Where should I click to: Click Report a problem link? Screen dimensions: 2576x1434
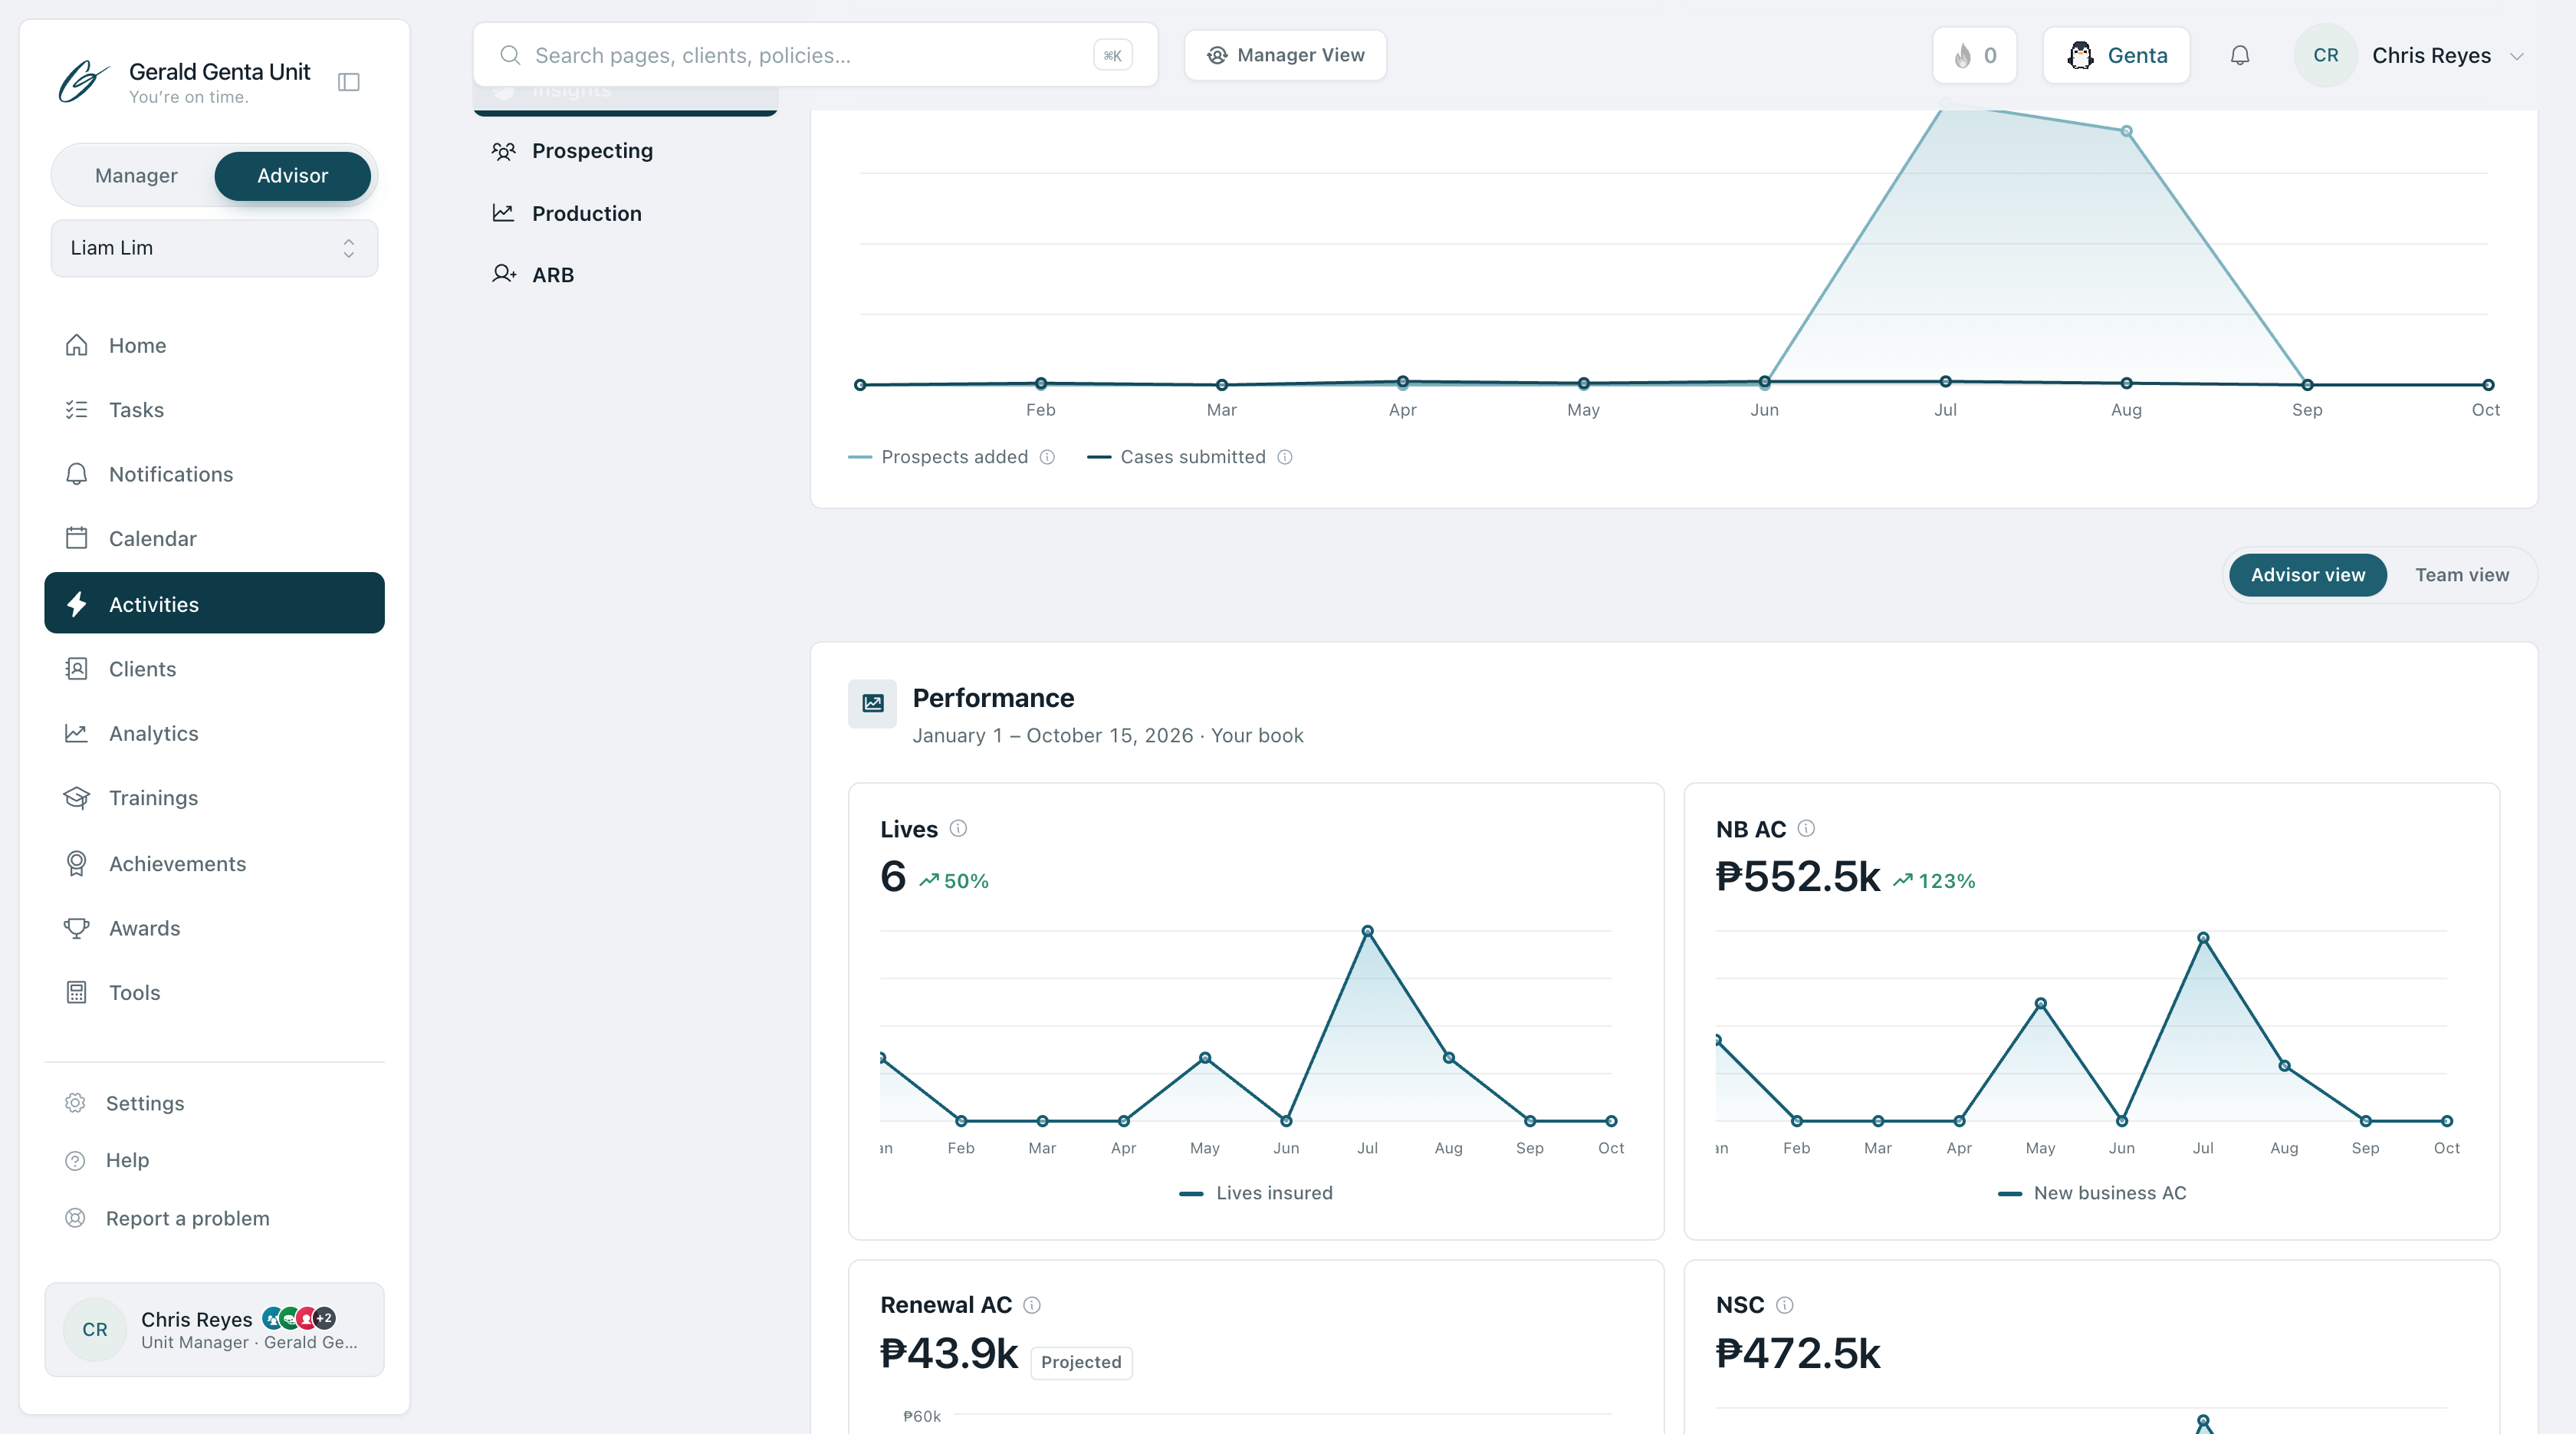(x=188, y=1218)
